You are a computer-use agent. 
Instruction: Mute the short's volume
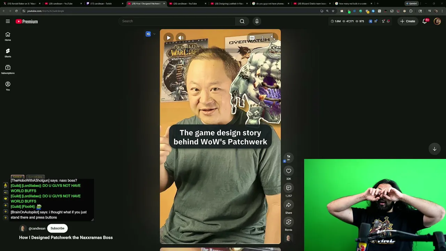point(181,38)
